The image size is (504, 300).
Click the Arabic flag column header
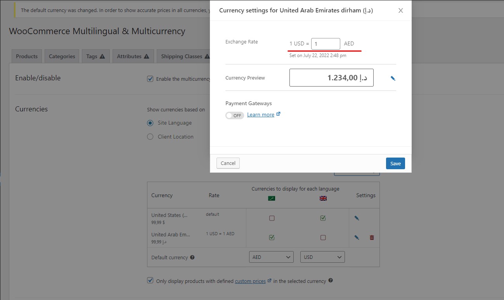click(x=272, y=198)
